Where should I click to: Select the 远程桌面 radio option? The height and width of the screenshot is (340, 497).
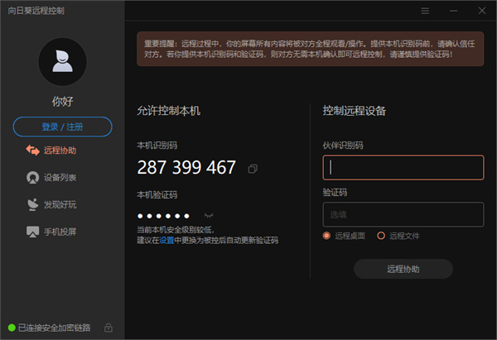327,236
